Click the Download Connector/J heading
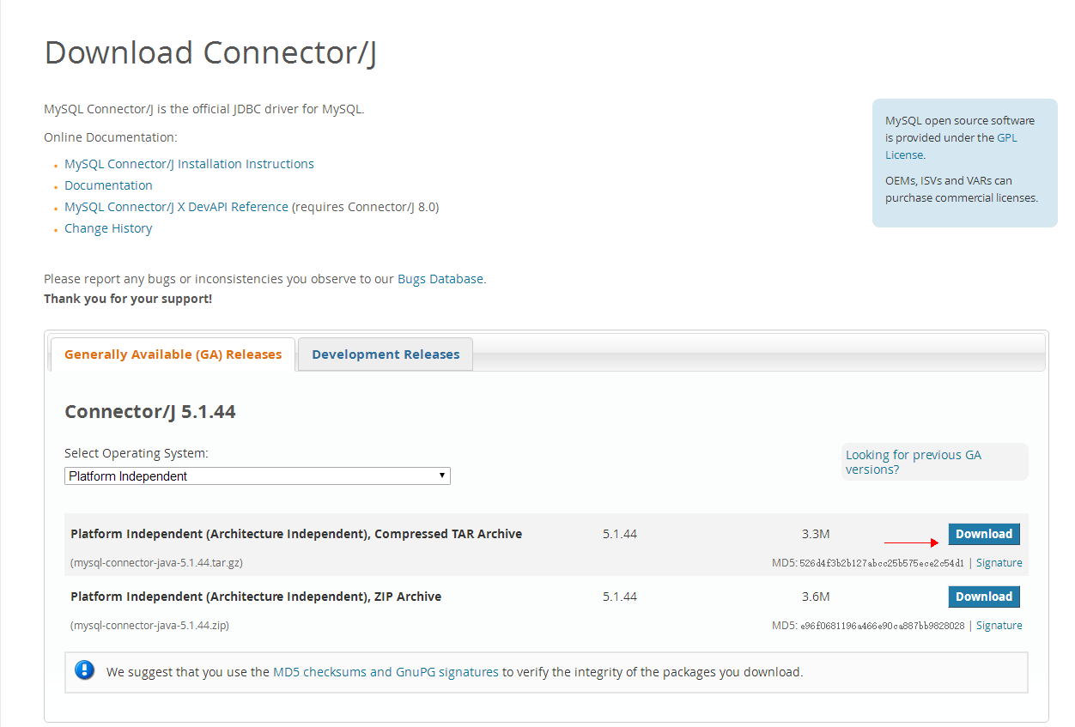The height and width of the screenshot is (727, 1075). [x=210, y=53]
